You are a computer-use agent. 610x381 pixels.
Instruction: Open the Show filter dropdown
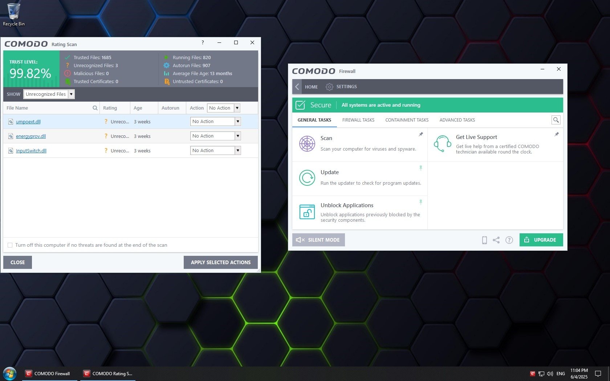pos(49,94)
